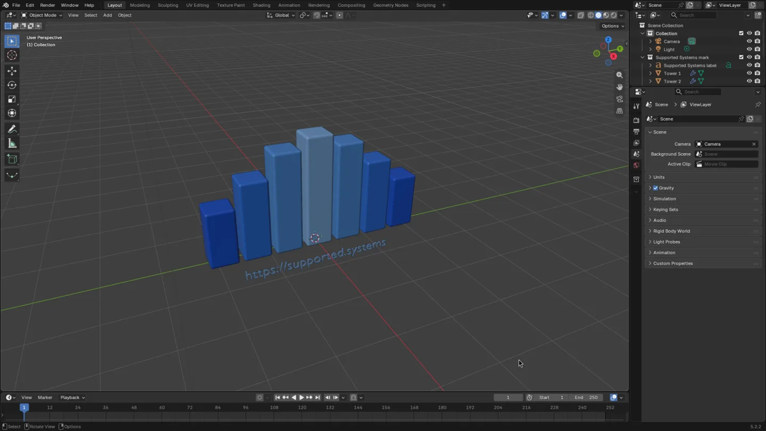Open the Object Mode dropdown
The width and height of the screenshot is (766, 431).
click(41, 15)
